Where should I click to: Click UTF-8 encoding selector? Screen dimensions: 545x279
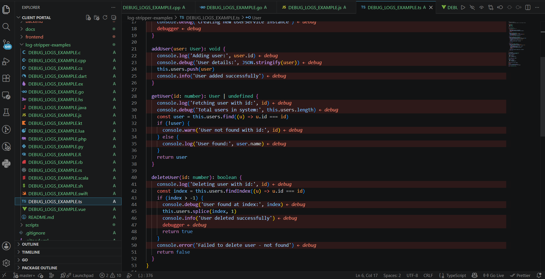(x=412, y=276)
